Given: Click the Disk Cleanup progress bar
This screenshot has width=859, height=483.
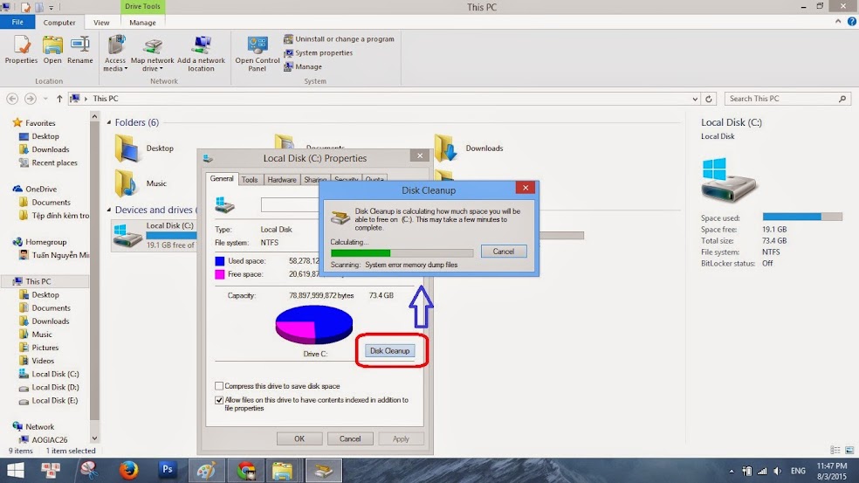Looking at the screenshot, I should click(x=402, y=252).
